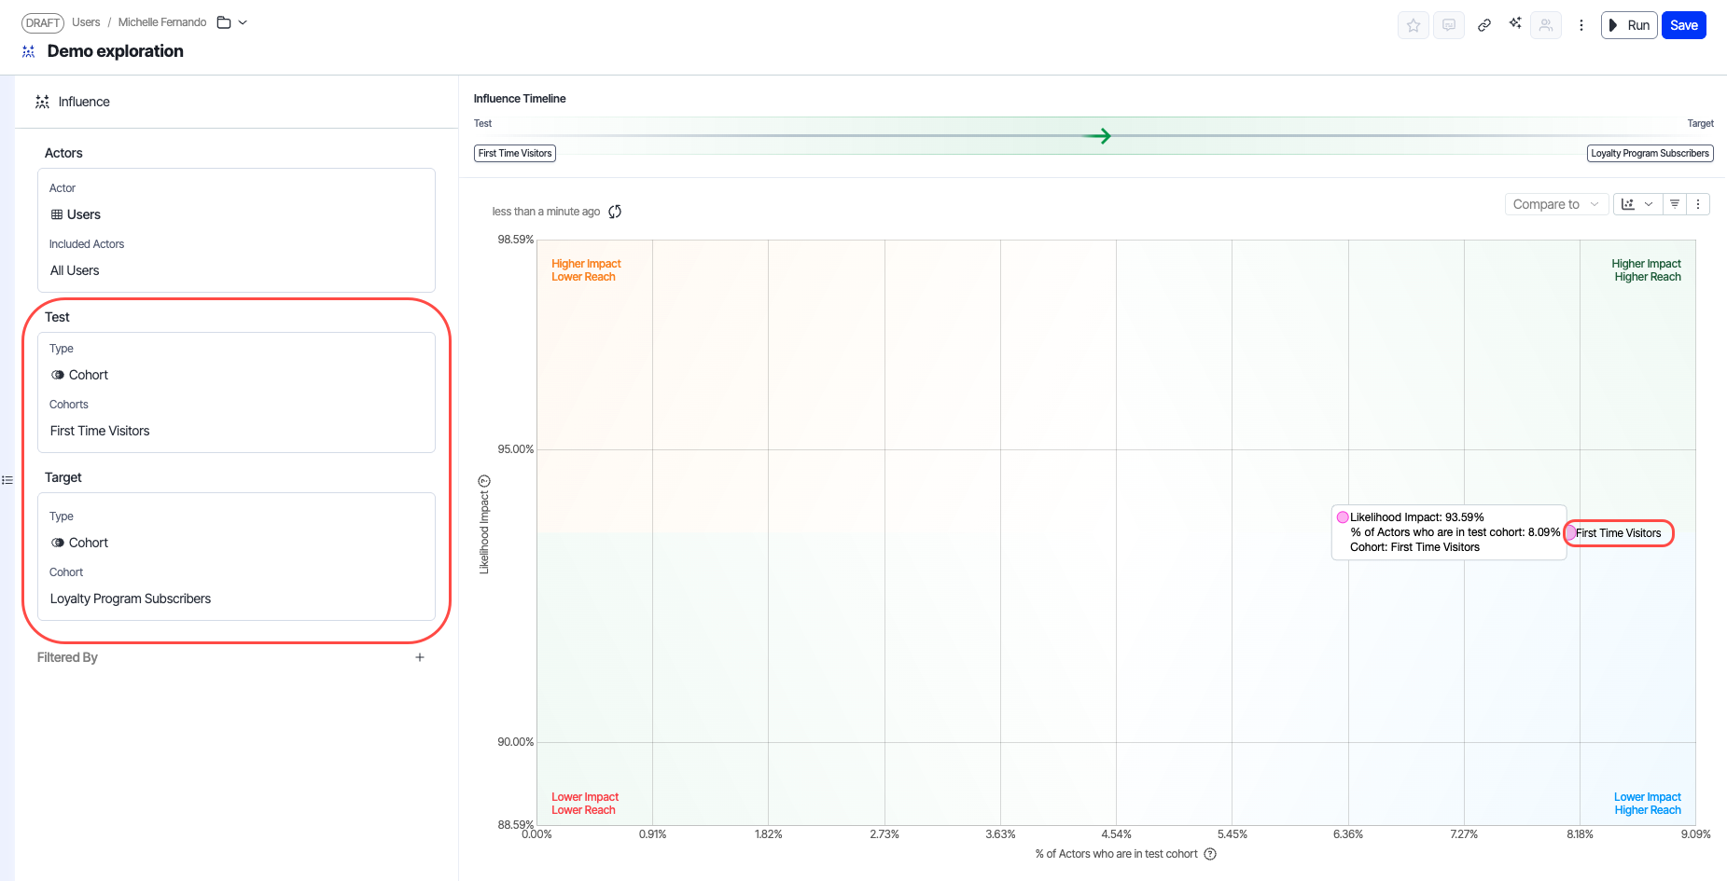Screen dimensions: 1727x881
Task: Click the chart filter lines icon
Action: point(1675,204)
